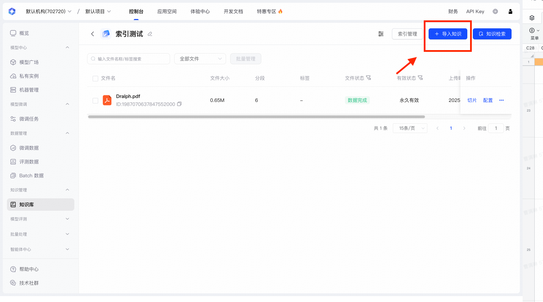543x302 pixels.
Task: Open the 全部文件 dropdown filter
Action: pyautogui.click(x=200, y=59)
